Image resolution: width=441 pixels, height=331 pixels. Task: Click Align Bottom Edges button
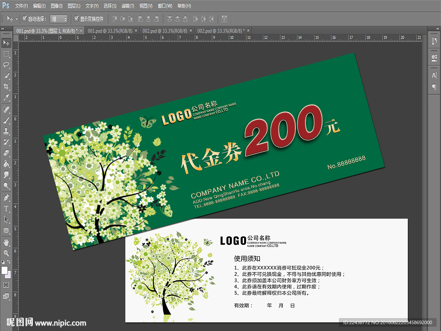(130, 19)
